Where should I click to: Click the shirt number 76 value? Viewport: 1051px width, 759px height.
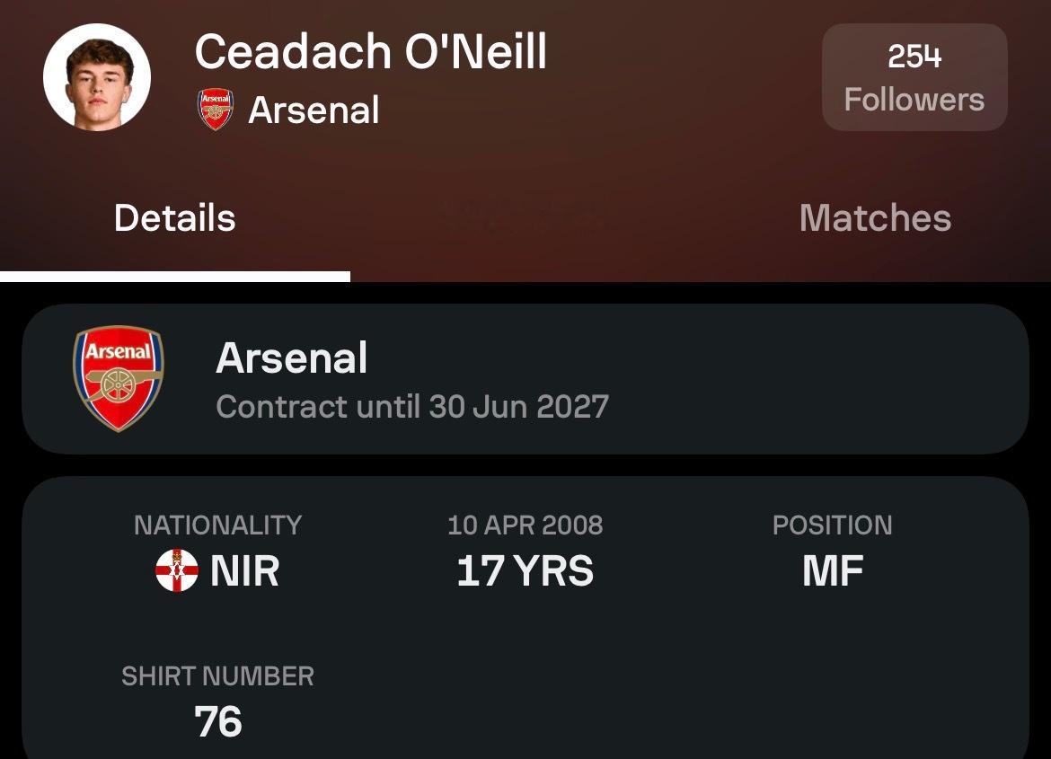218,722
